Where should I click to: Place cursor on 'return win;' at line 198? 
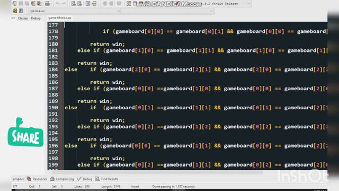tap(108, 159)
